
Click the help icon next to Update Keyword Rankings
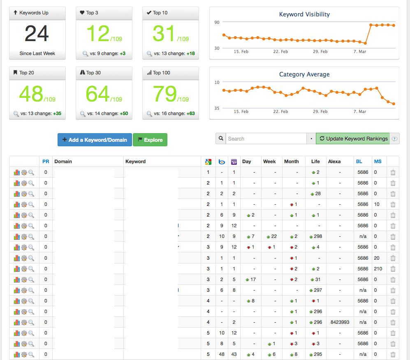tap(395, 139)
